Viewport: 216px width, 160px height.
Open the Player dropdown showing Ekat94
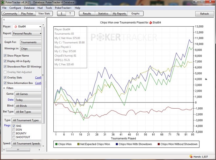point(27,26)
